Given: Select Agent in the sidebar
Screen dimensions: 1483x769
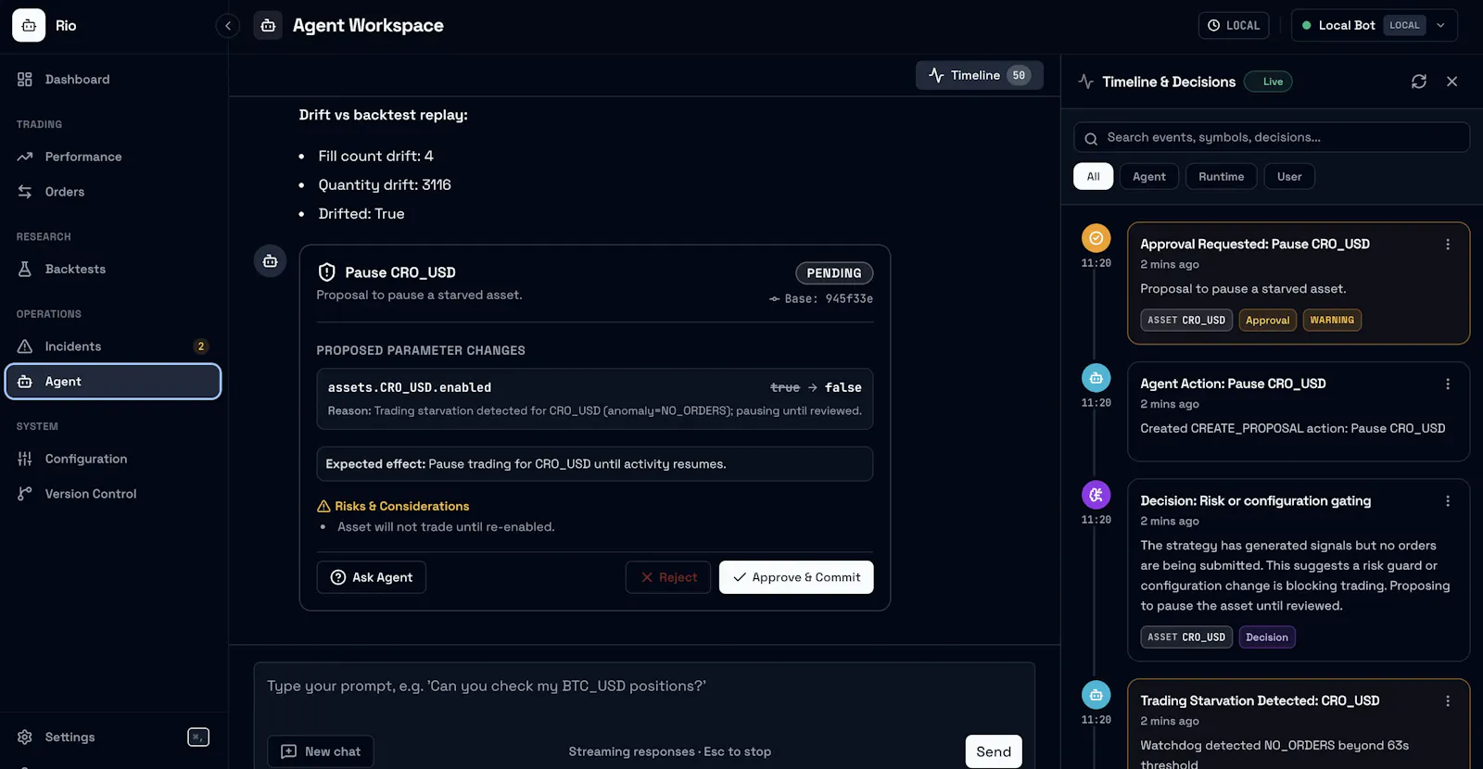Looking at the screenshot, I should click(113, 382).
